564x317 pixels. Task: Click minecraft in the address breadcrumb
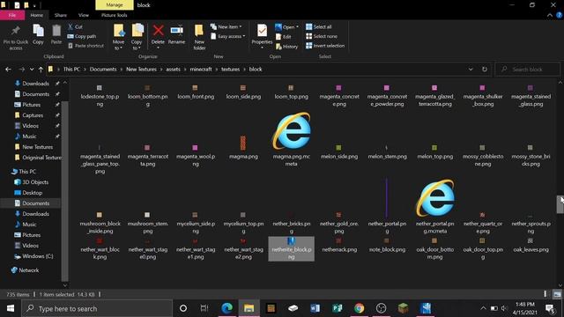click(201, 70)
